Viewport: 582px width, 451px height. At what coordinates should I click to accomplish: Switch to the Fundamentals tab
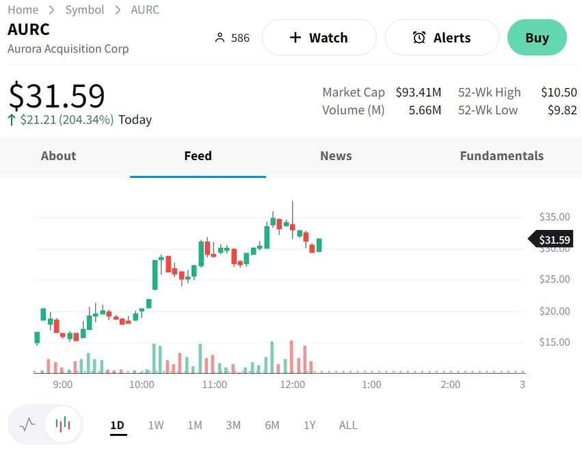(501, 156)
